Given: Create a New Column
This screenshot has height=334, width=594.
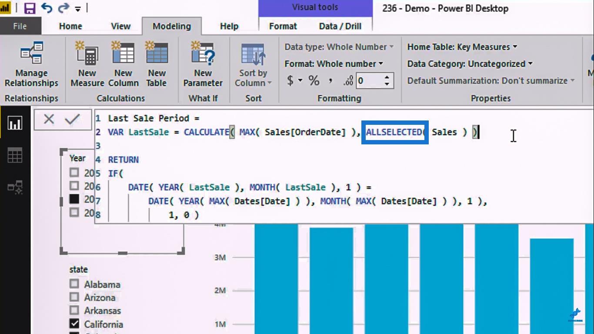Looking at the screenshot, I should [x=123, y=64].
